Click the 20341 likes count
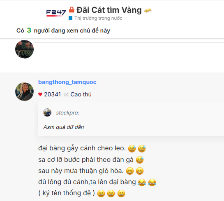The width and height of the screenshot is (224, 201). 53,94
